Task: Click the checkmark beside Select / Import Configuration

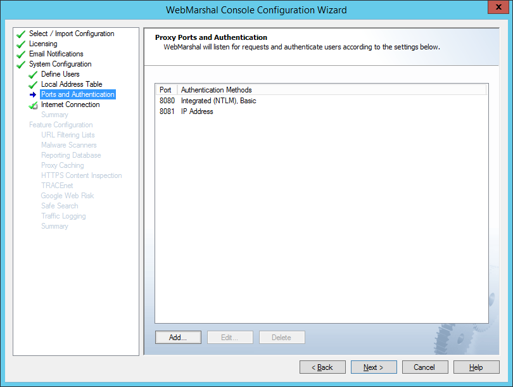Action: pos(21,34)
